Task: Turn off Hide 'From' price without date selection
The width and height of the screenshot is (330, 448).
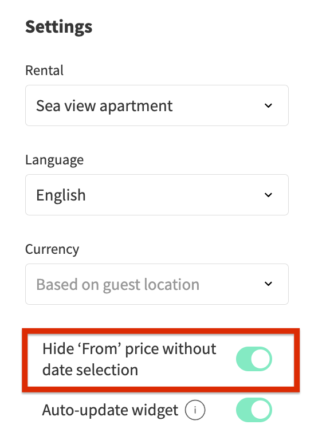Action: click(254, 359)
